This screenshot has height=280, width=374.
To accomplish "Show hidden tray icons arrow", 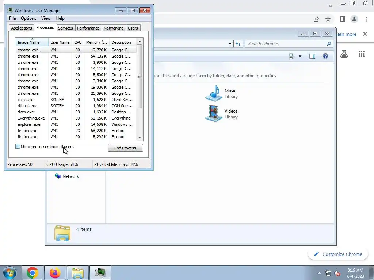I will pos(319,273).
